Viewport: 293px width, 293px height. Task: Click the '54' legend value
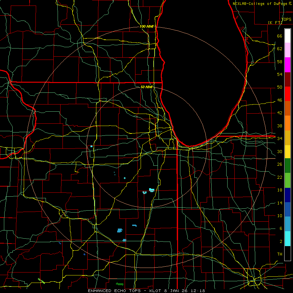pos(280,74)
